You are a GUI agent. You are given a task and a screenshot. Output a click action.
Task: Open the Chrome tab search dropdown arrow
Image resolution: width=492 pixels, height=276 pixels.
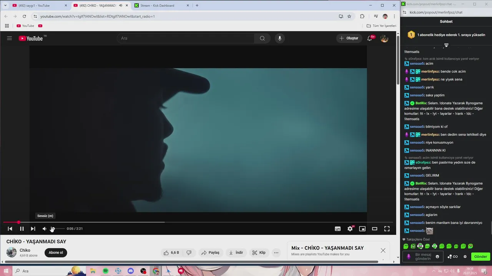coord(5,5)
